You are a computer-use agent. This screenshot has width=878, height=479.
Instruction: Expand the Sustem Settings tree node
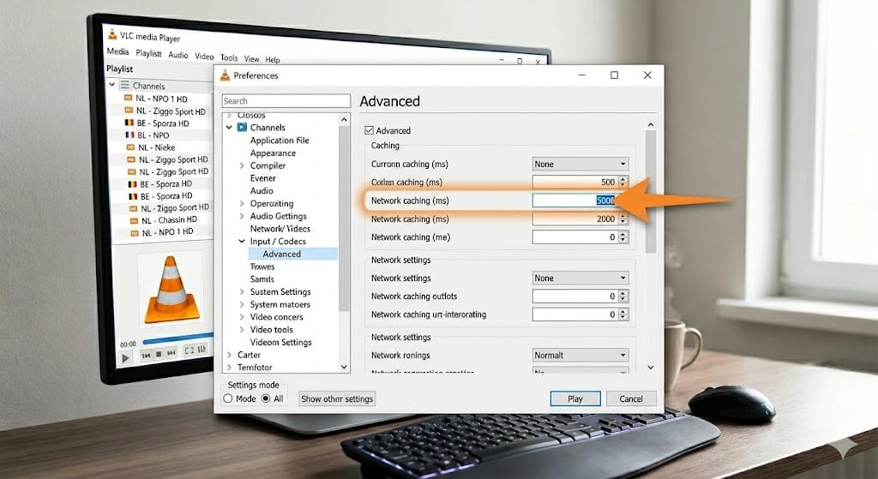click(242, 291)
